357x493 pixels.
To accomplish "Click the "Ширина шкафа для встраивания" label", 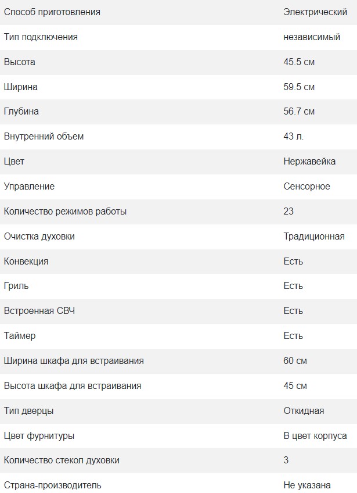I will 74,361.
